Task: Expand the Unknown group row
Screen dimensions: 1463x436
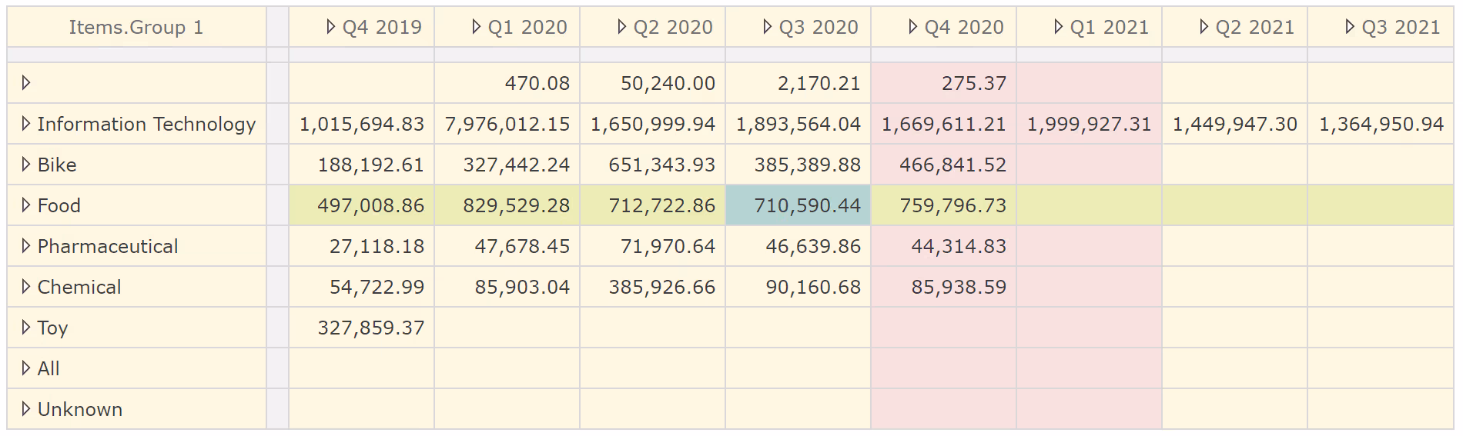Action: pyautogui.click(x=26, y=409)
